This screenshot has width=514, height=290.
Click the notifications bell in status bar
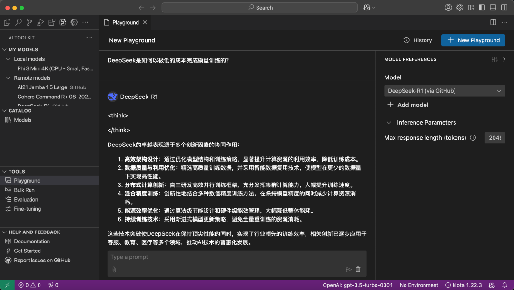[x=504, y=285]
